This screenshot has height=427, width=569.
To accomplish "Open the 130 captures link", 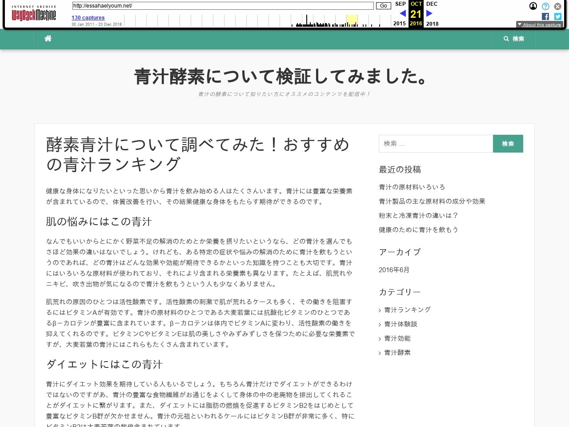I will 88,18.
